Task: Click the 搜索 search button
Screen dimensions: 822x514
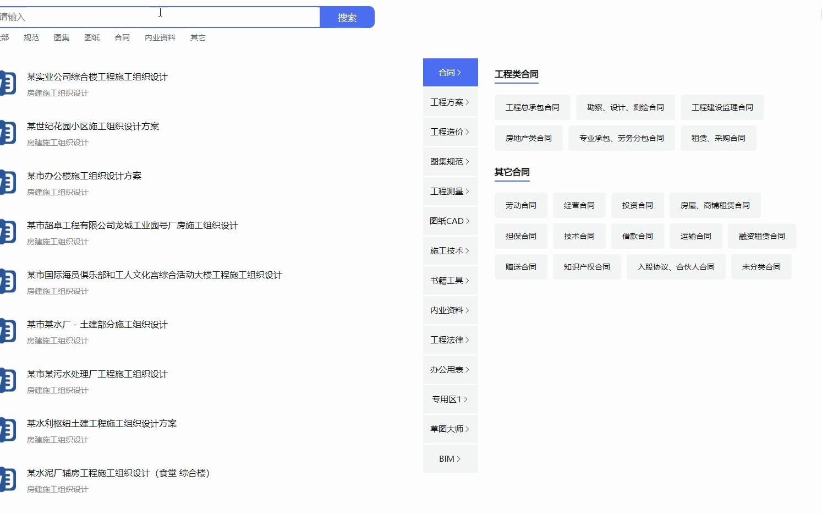Action: pyautogui.click(x=347, y=17)
